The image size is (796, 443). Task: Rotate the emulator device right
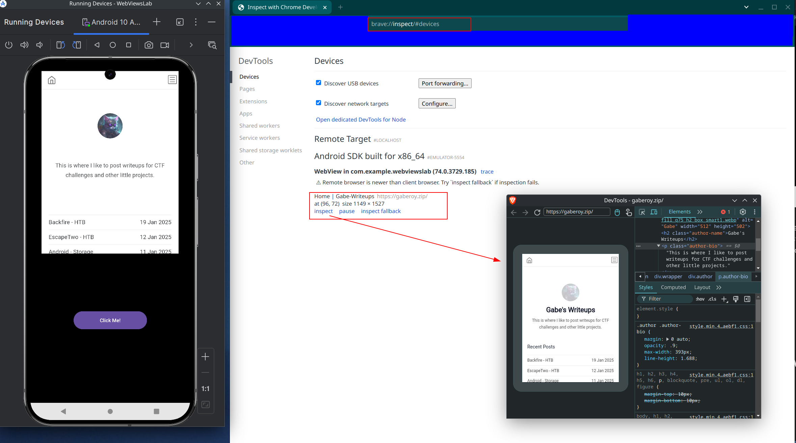coord(77,45)
